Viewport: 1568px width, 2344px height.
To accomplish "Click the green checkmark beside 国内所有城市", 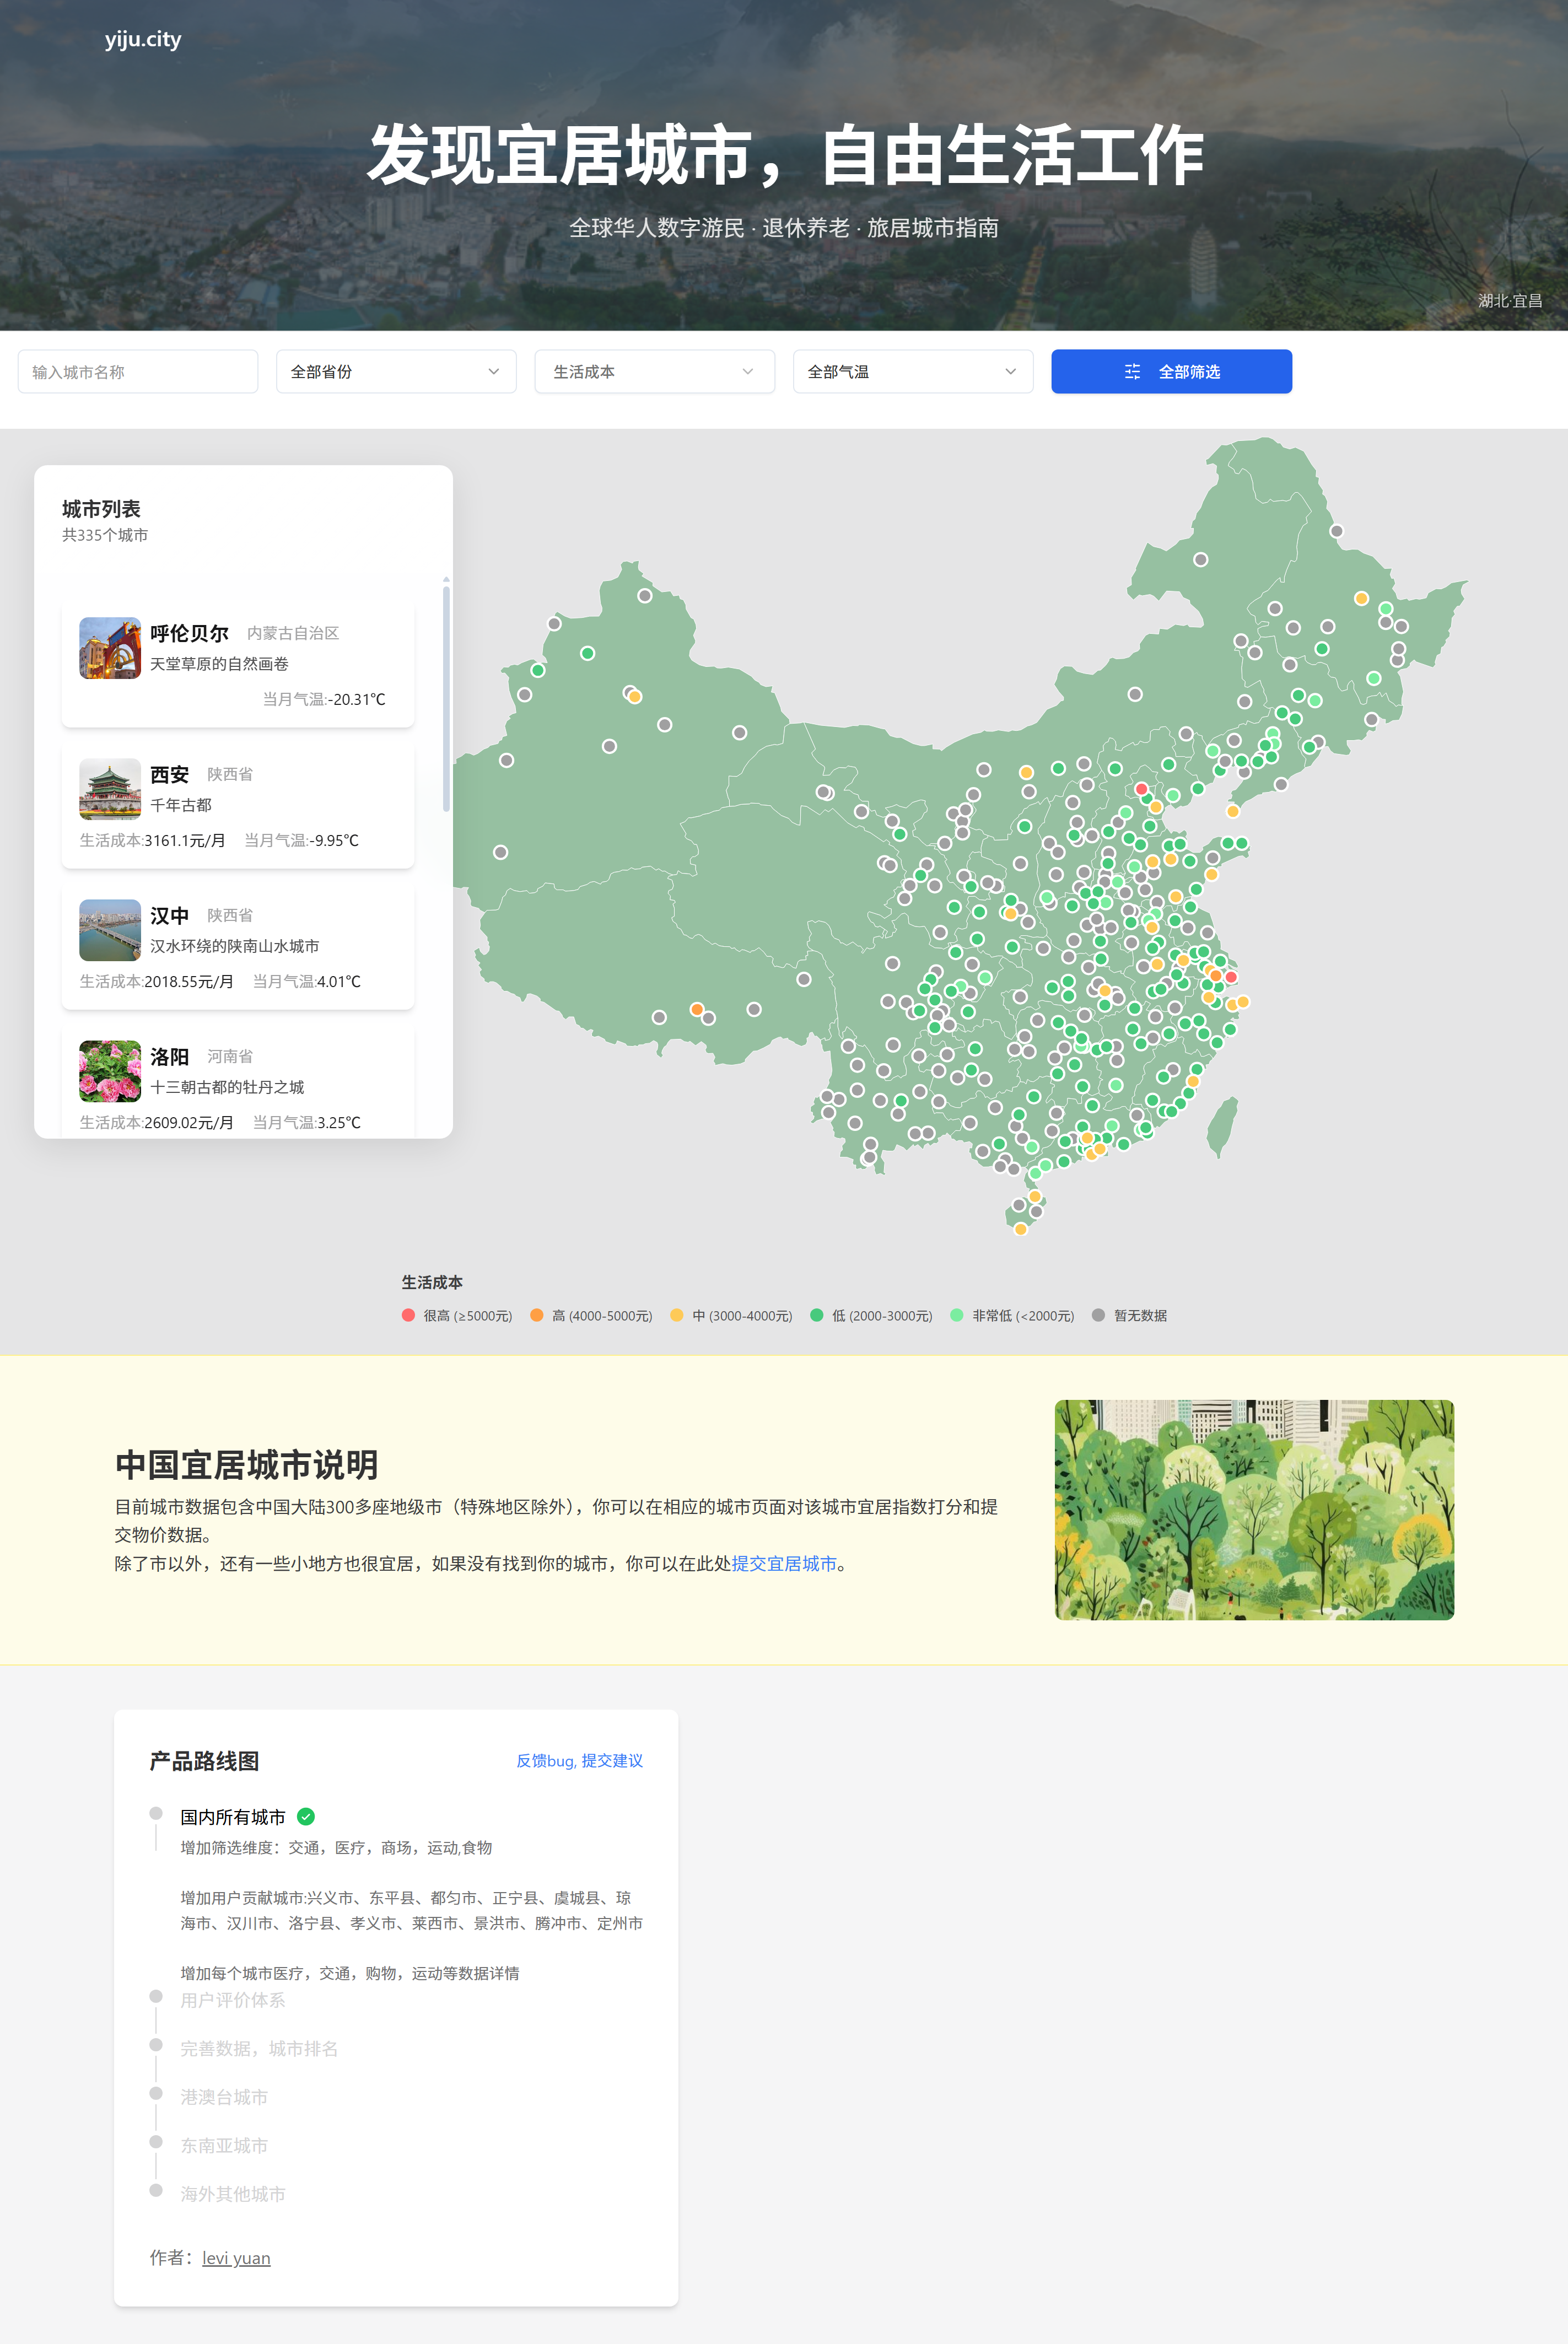I will [x=306, y=1817].
